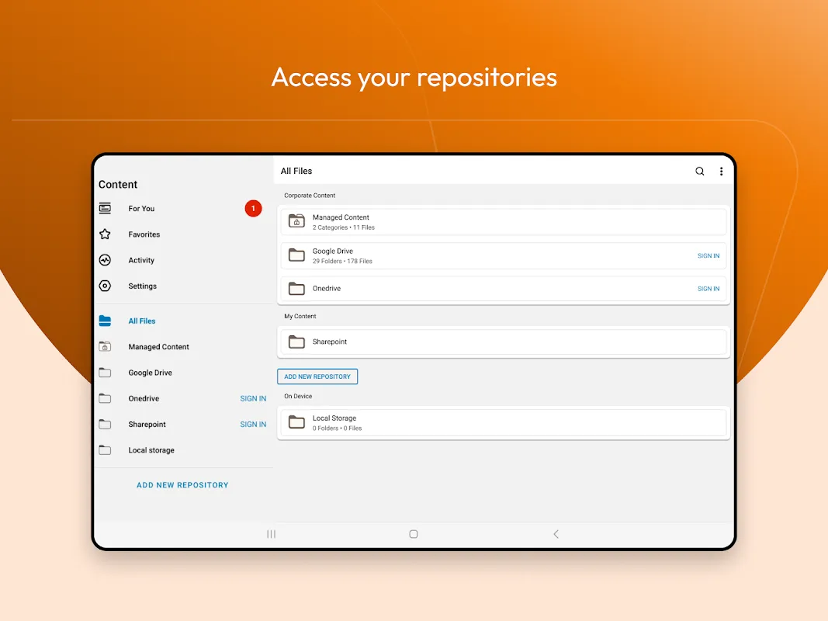Select Managed Content in the sidebar
The width and height of the screenshot is (828, 621).
pos(183,347)
